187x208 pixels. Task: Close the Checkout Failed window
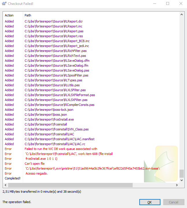[x=181, y=3]
